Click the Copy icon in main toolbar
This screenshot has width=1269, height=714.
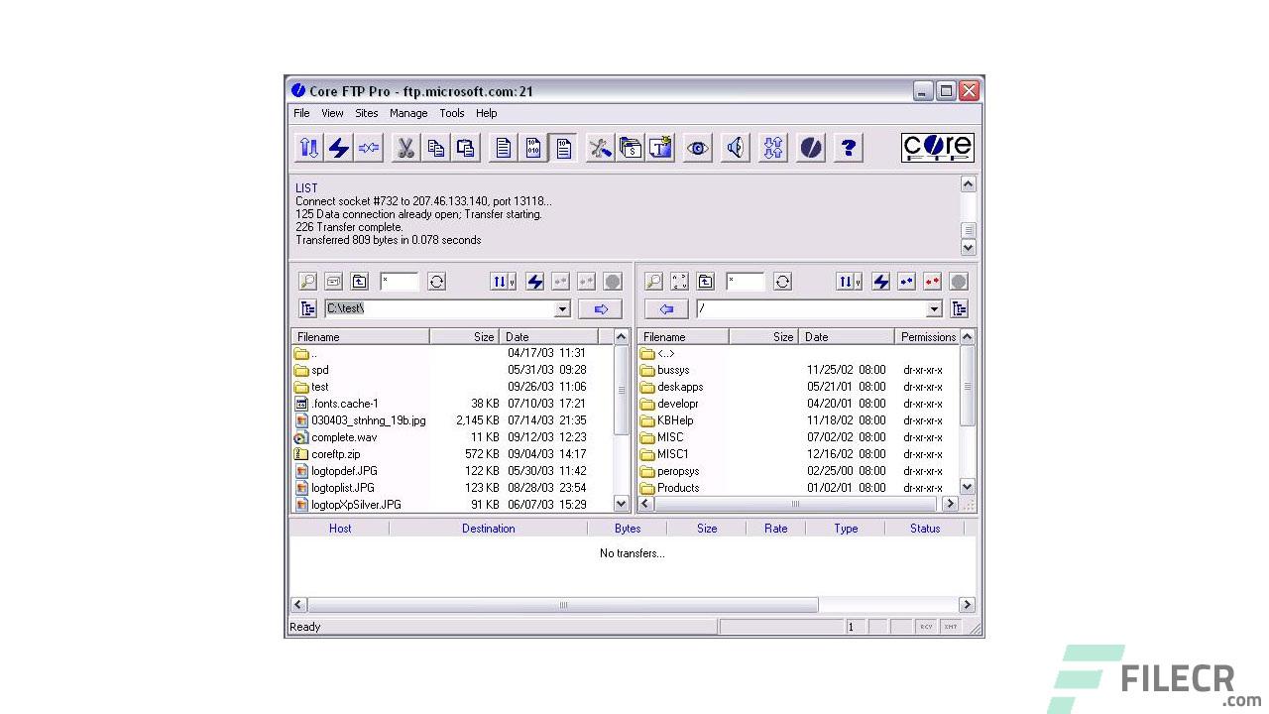(x=435, y=148)
